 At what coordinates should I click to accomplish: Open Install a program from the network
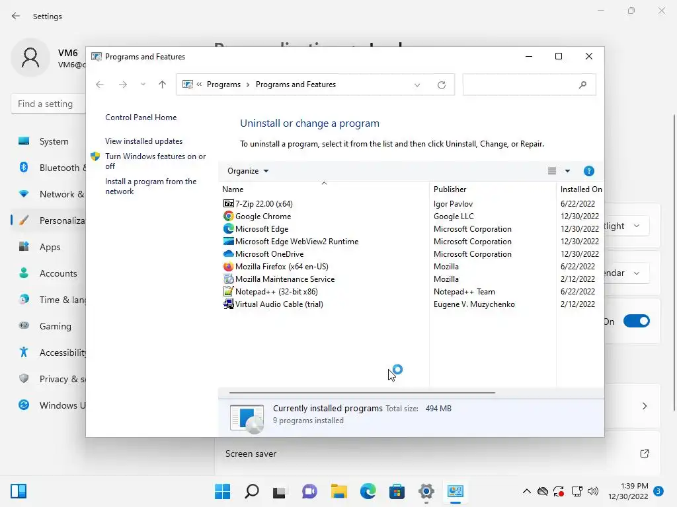click(x=151, y=186)
